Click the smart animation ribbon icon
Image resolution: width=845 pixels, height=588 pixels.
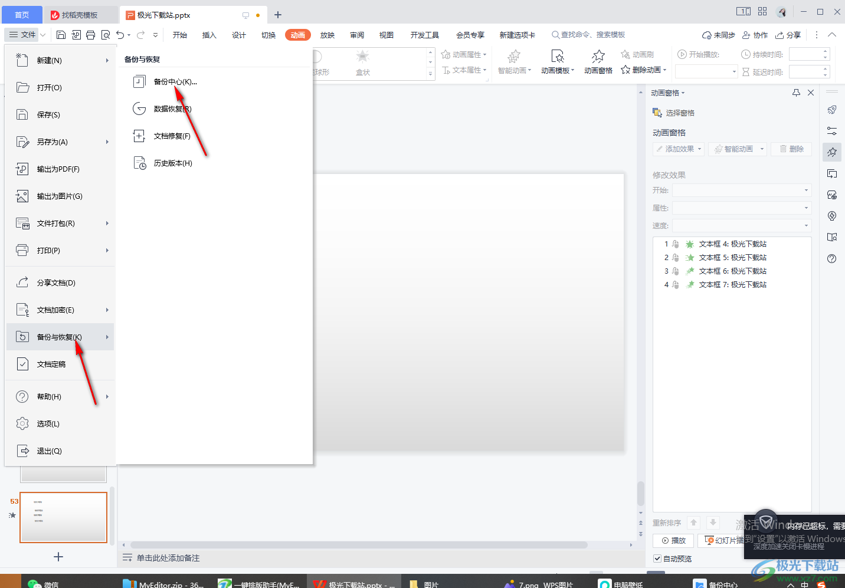click(514, 56)
